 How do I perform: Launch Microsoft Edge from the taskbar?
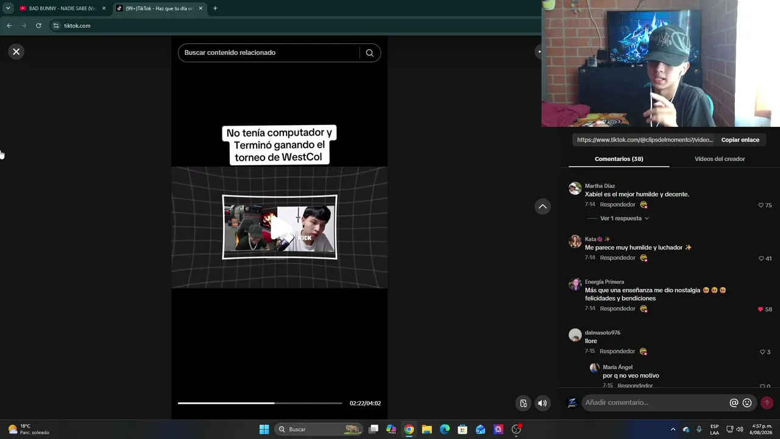click(x=445, y=429)
